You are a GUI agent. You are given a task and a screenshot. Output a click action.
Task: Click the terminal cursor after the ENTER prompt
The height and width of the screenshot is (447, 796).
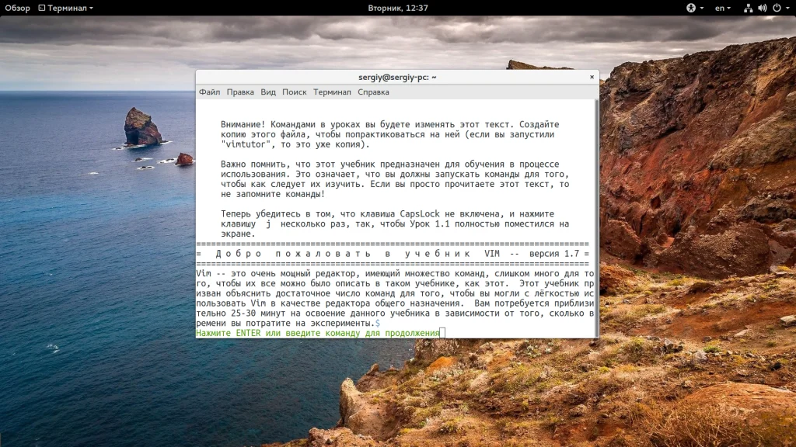pyautogui.click(x=442, y=333)
